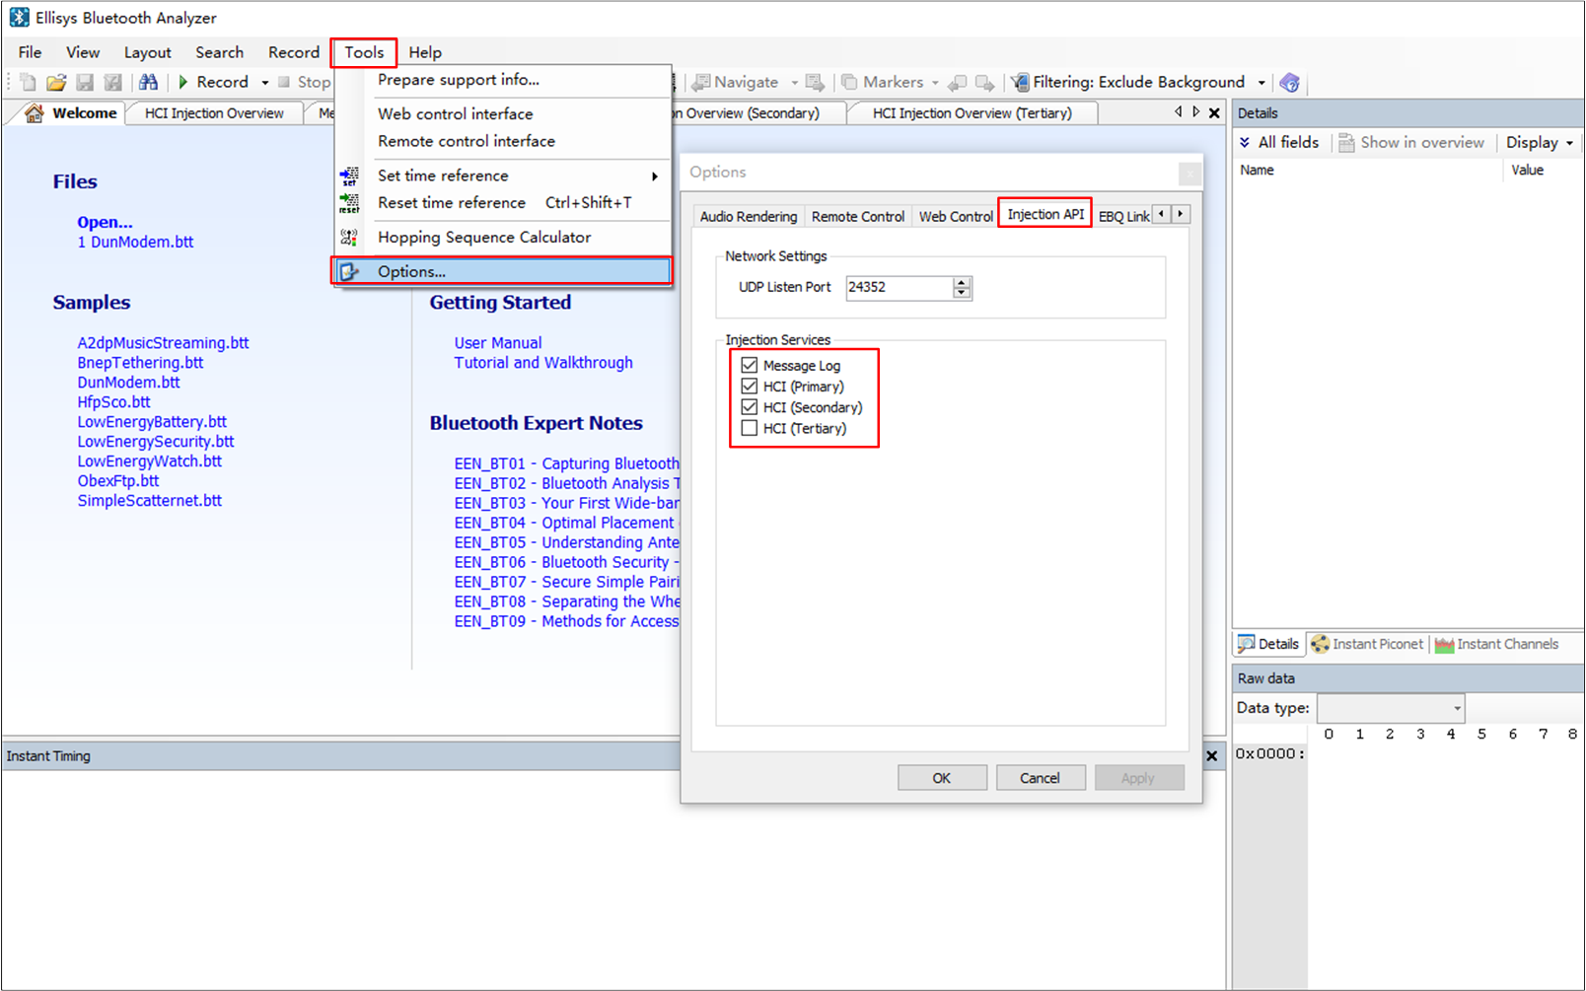
Task: Enable the HCI (Tertiary) checkbox
Action: 750,428
